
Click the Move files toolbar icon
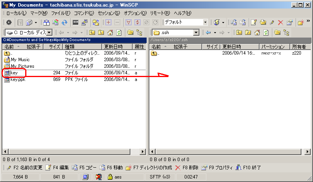click(242, 22)
